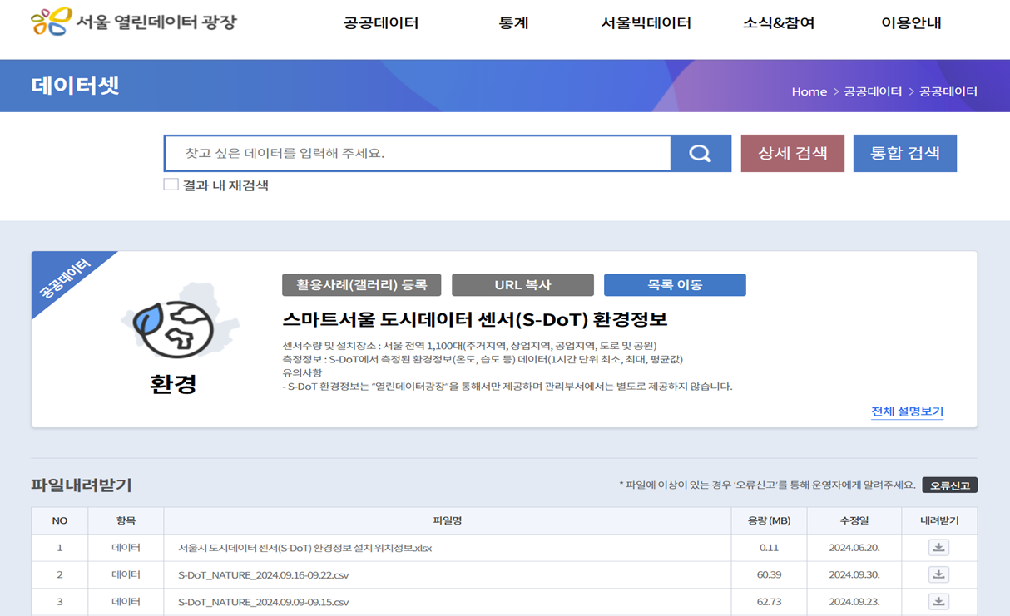The width and height of the screenshot is (1010, 616).
Task: Click the URL 복사 button
Action: pos(522,285)
